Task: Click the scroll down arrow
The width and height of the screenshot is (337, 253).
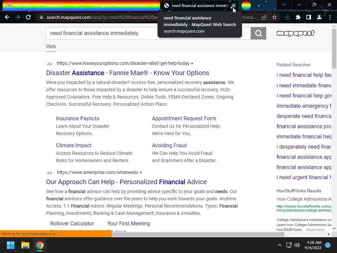Action: point(334,229)
